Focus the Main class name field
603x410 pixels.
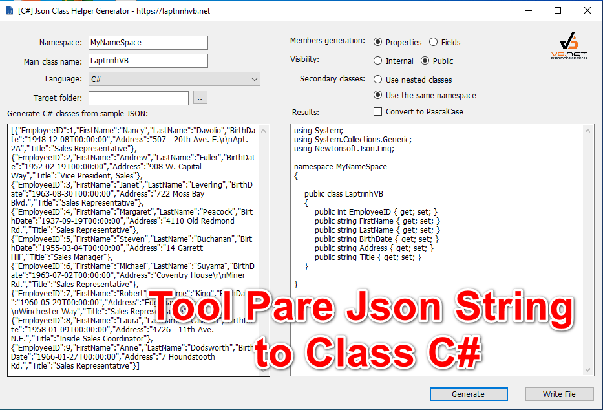coord(147,61)
